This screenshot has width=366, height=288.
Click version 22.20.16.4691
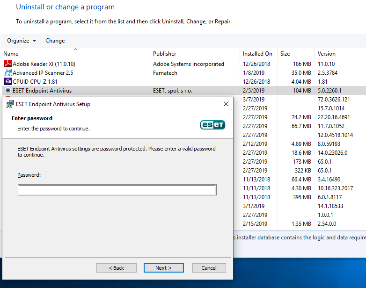[334, 117]
